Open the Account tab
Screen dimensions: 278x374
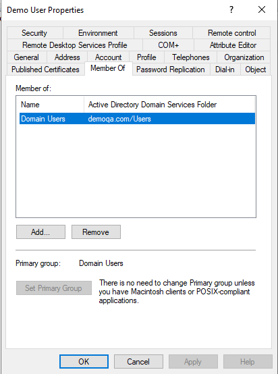tap(108, 57)
